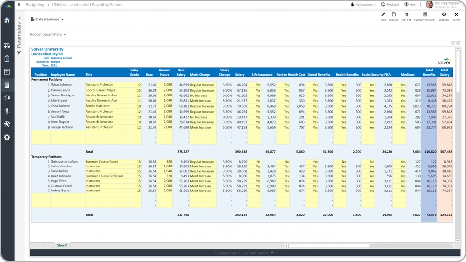
Task: Publish the report
Action: pos(394,17)
